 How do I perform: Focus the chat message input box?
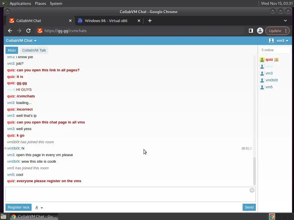(131, 195)
